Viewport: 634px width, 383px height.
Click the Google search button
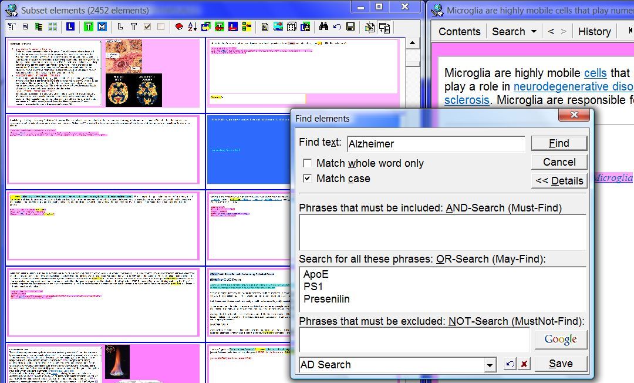click(561, 340)
